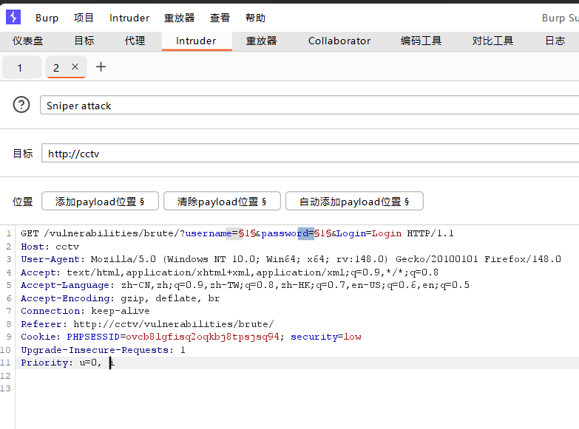
Task: Open the Burp menu
Action: pos(47,18)
